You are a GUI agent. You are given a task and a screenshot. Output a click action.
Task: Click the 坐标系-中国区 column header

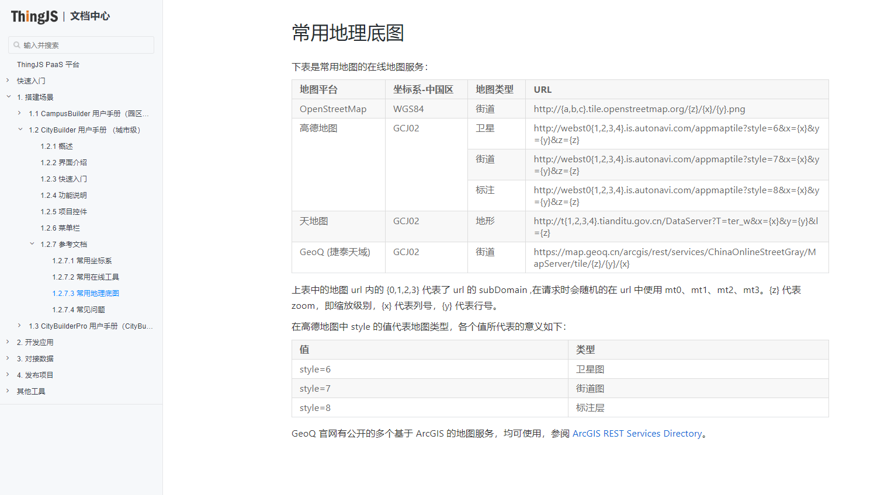[426, 89]
